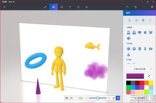This screenshot has width=156, height=103.
Task: Toggle the 3D view eye button
Action: click(118, 98)
